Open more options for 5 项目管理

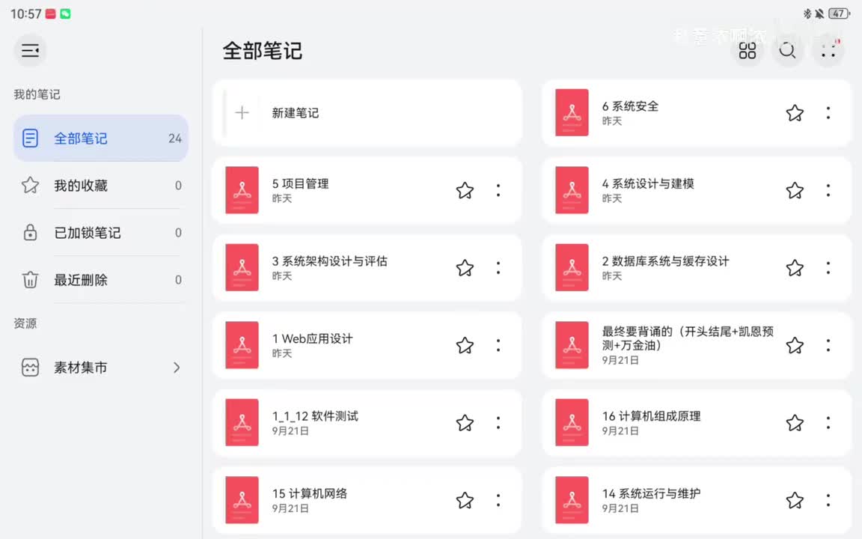[x=498, y=190]
